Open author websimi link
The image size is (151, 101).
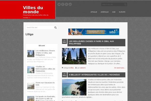pos(83,68)
